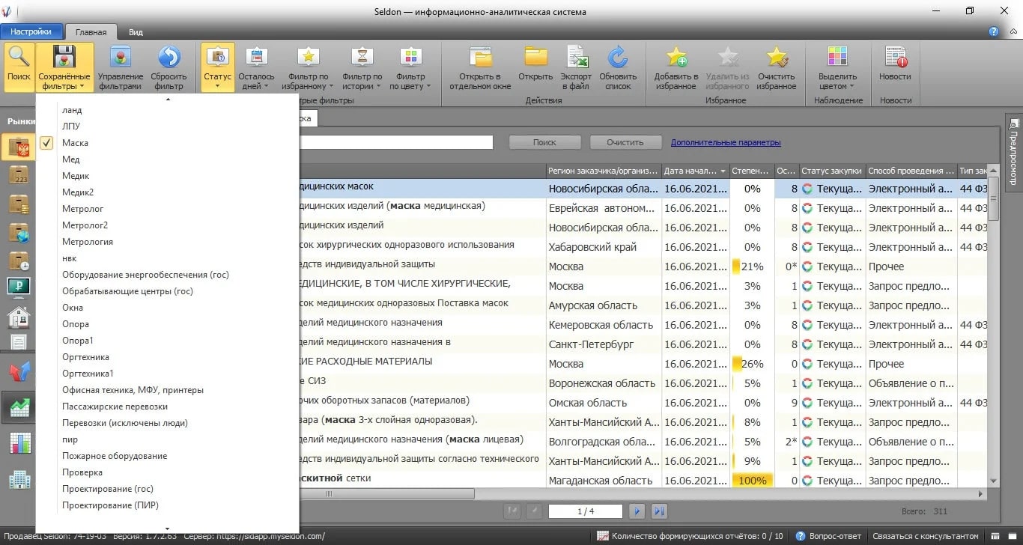Click sidebar box with globe icon

pos(18,232)
